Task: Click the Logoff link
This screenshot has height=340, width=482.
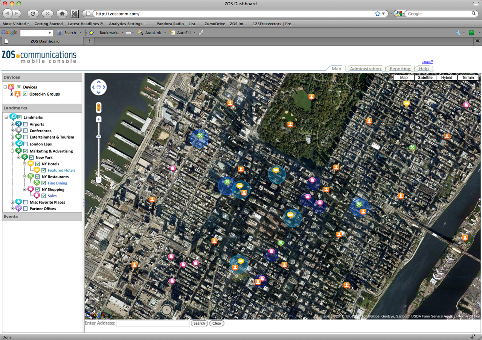Action: point(427,62)
